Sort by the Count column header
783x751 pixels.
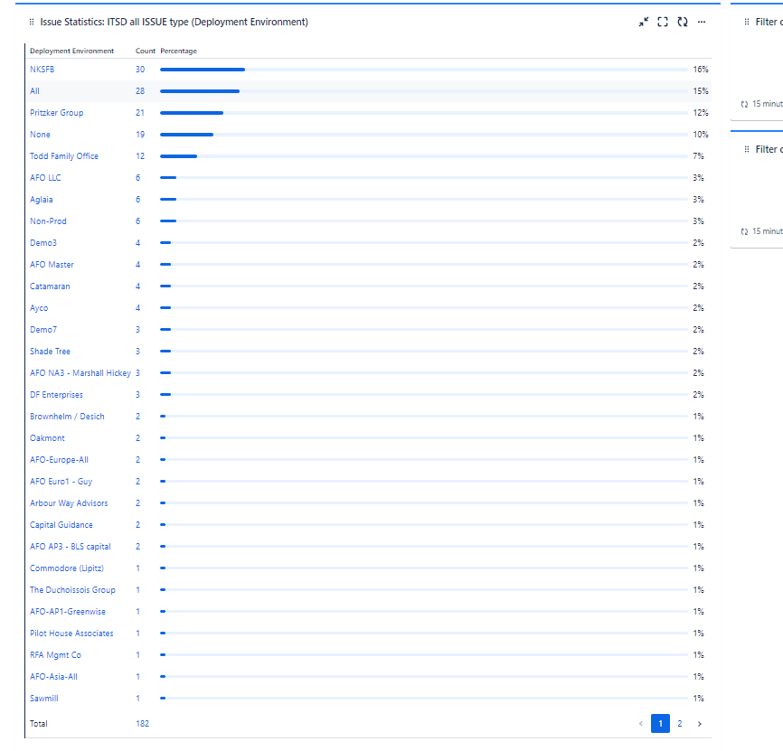point(145,51)
